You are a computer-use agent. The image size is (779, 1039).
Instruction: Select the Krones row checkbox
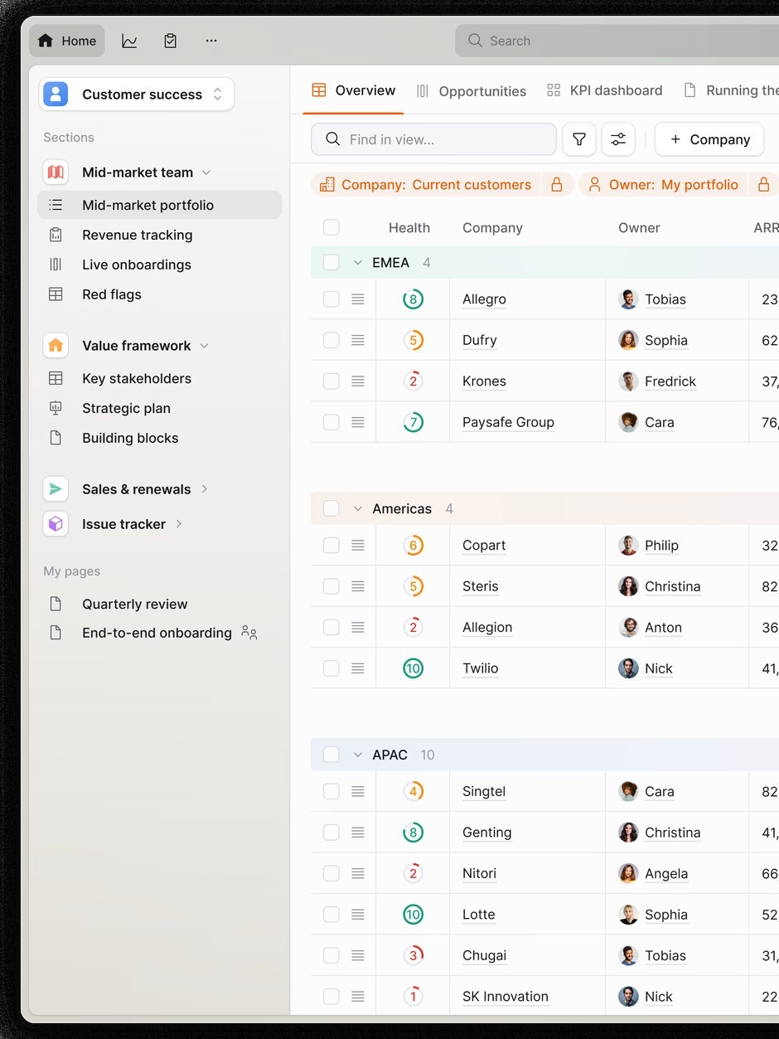tap(331, 381)
